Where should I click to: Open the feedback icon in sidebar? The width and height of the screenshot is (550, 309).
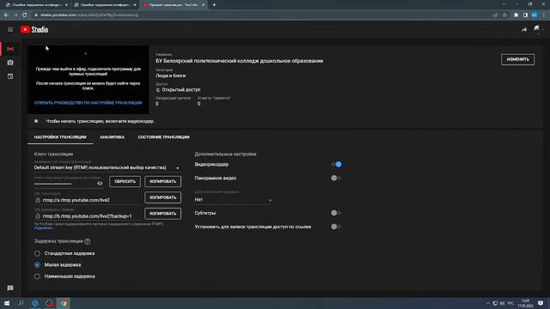point(10,288)
